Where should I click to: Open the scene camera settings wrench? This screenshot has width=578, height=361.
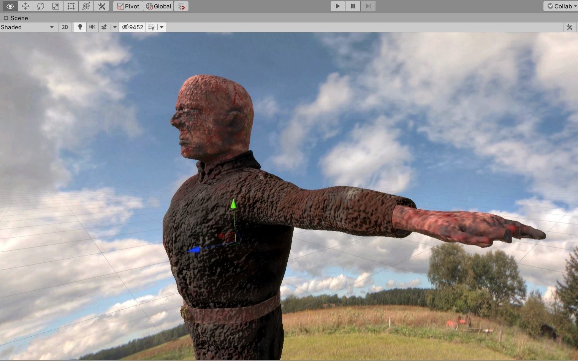(x=570, y=27)
